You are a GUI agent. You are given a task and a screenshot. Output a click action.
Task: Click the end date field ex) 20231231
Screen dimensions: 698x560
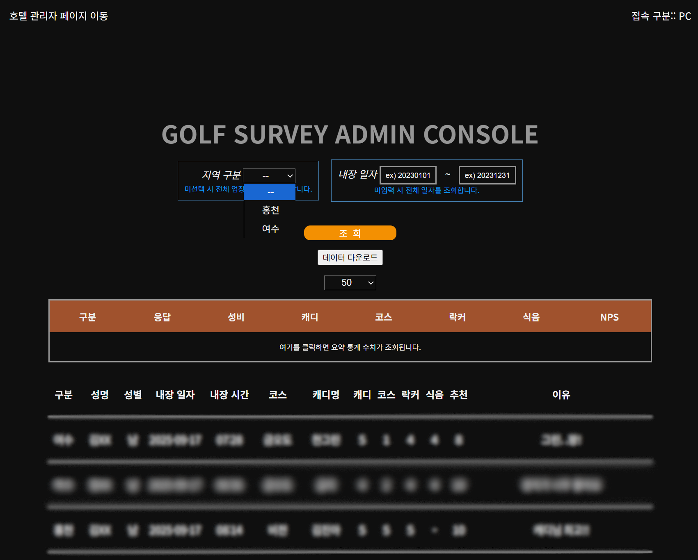point(487,175)
